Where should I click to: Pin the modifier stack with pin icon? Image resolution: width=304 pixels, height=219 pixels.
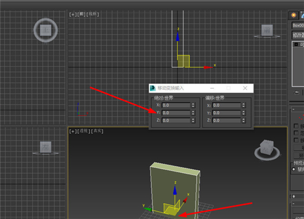296,92
